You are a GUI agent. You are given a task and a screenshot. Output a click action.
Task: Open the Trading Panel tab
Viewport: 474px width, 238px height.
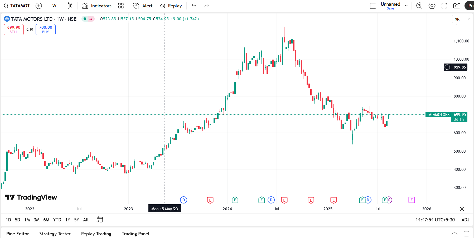click(x=136, y=234)
